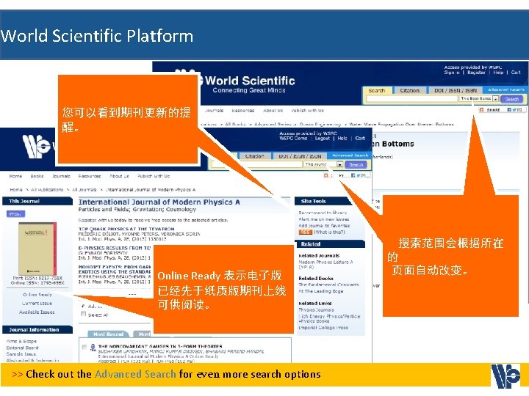529x396 pixels.
Task: Open Resources menu in back window
Action: (x=243, y=111)
